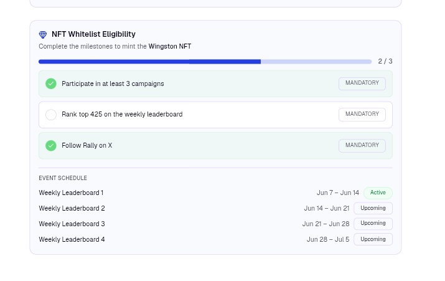Click MANDATORY badge on leaderboard rank milestone
Viewport: 445px width, 281px height.
point(362,115)
